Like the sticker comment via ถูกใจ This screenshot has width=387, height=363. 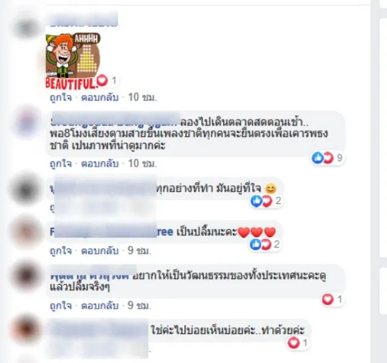[60, 97]
